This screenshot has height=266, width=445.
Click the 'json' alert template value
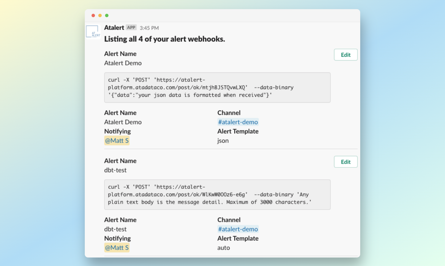pyautogui.click(x=223, y=141)
